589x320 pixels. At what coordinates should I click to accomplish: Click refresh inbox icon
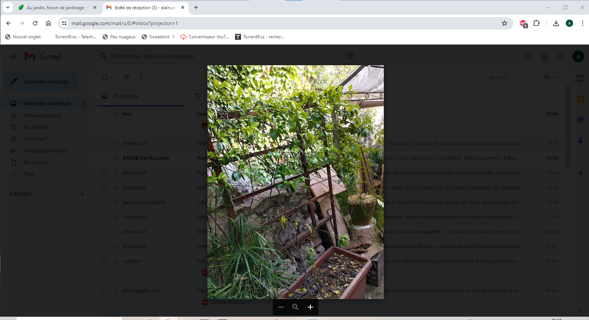[x=127, y=77]
